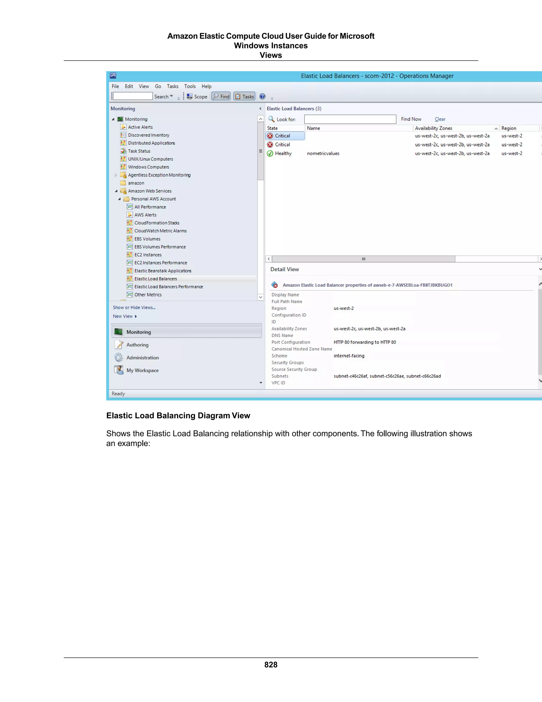Click the Clear link

click(440, 119)
